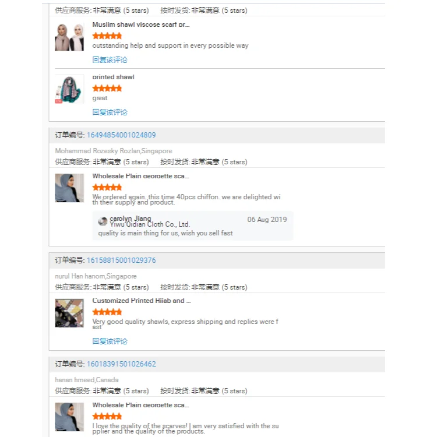Reply to the 'outstanding help and support' review
Screen dimensions: 437x437
(x=110, y=60)
